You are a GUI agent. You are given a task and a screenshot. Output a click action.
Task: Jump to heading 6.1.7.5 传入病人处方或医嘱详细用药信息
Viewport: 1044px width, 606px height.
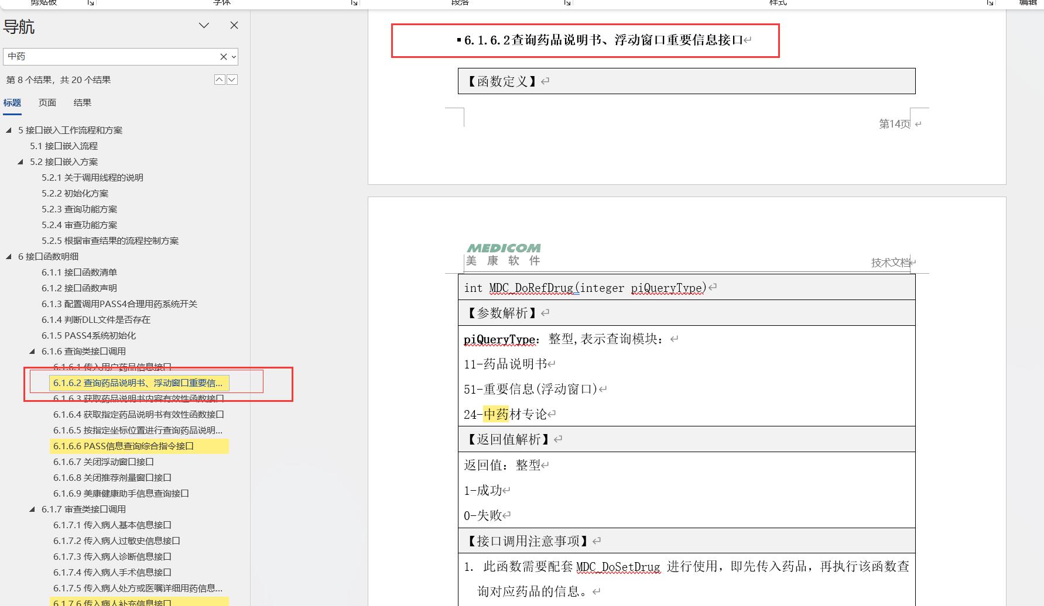coord(138,588)
